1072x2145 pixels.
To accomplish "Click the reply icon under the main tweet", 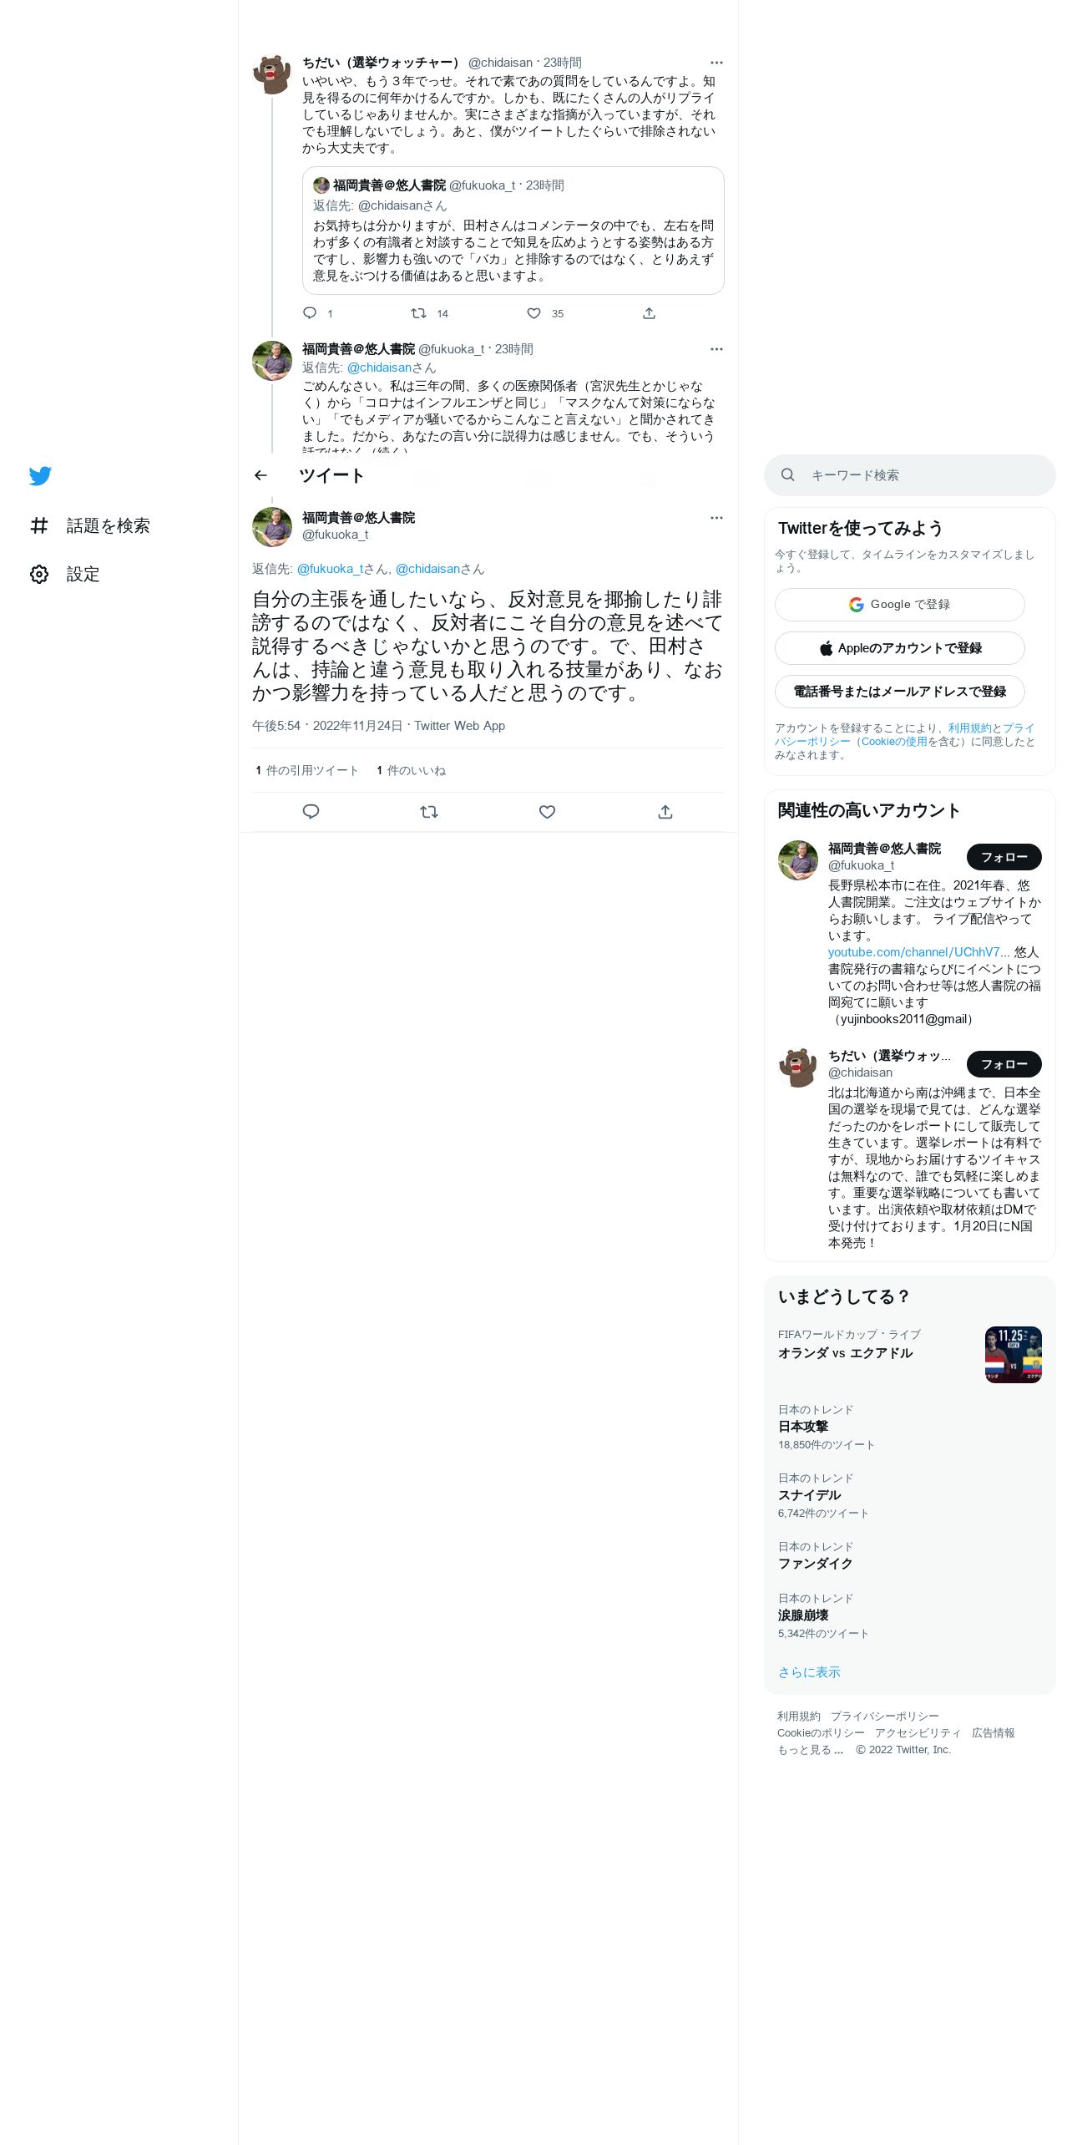I will (311, 812).
